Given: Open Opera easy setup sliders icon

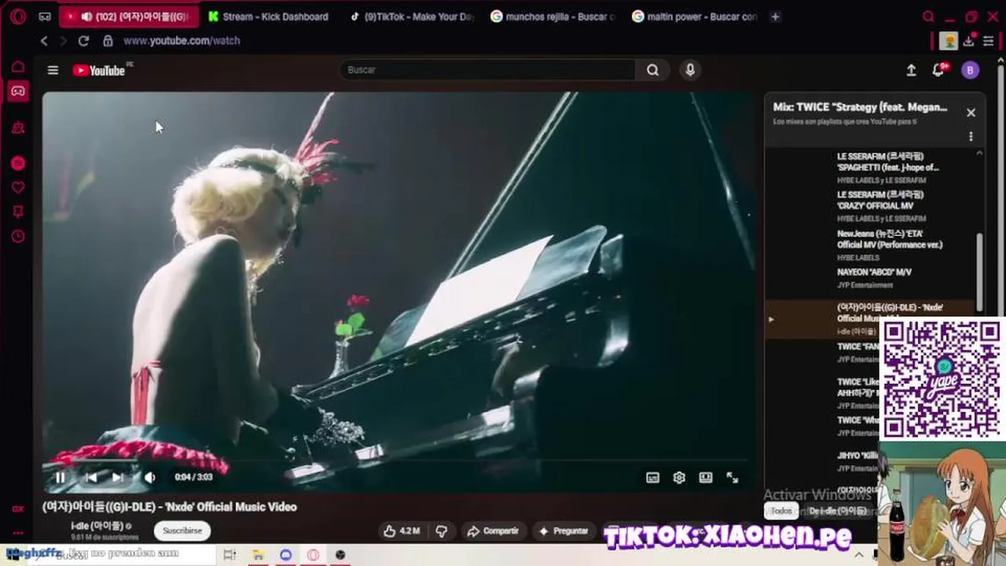Looking at the screenshot, I should click(x=989, y=41).
